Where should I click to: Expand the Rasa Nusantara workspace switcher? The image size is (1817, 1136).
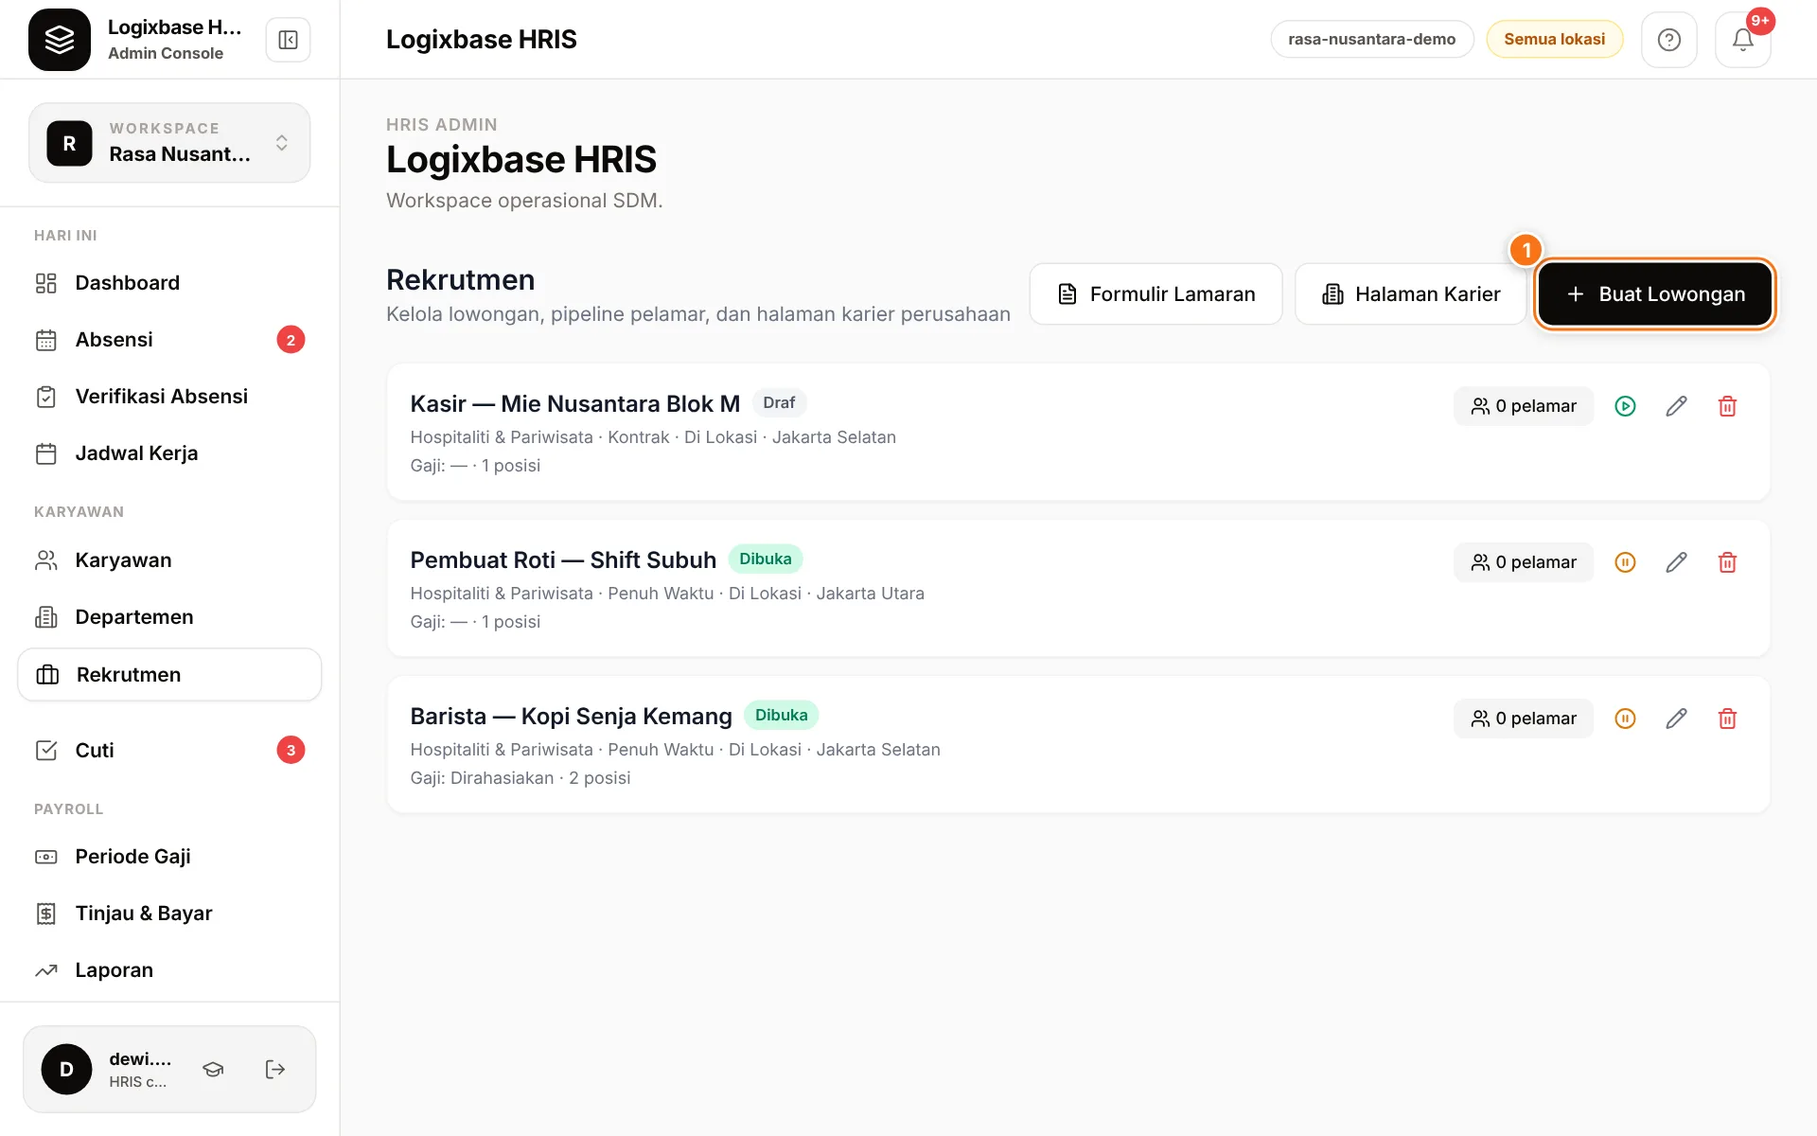169,143
